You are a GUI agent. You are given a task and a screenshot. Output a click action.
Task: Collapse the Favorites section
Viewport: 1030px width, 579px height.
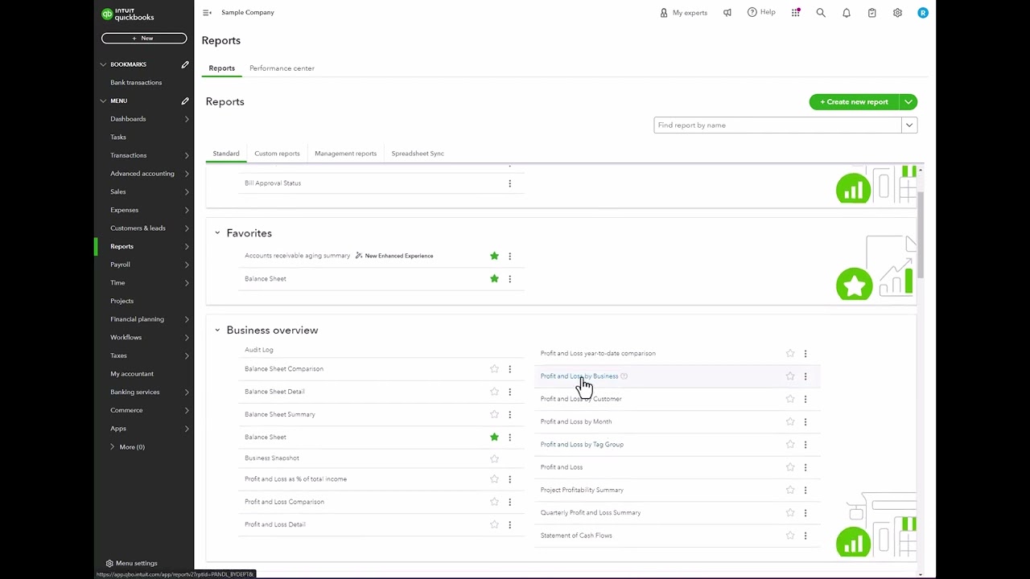tap(217, 233)
